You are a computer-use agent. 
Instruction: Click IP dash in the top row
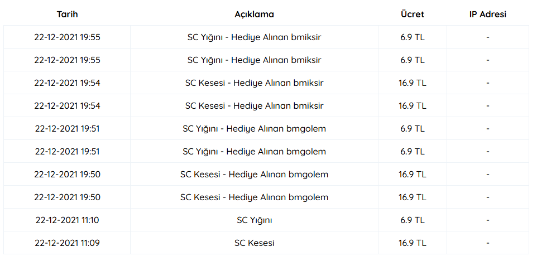coord(488,37)
